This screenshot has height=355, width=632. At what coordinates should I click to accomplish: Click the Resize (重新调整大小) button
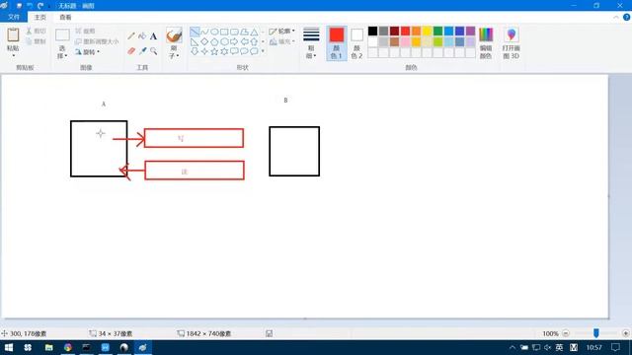click(x=97, y=41)
